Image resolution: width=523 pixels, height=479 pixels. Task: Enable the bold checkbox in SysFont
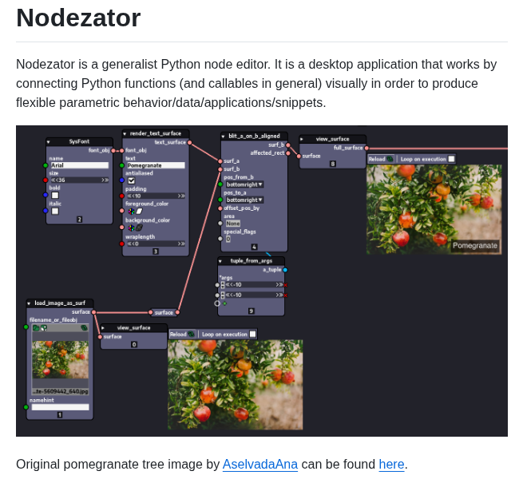(55, 196)
